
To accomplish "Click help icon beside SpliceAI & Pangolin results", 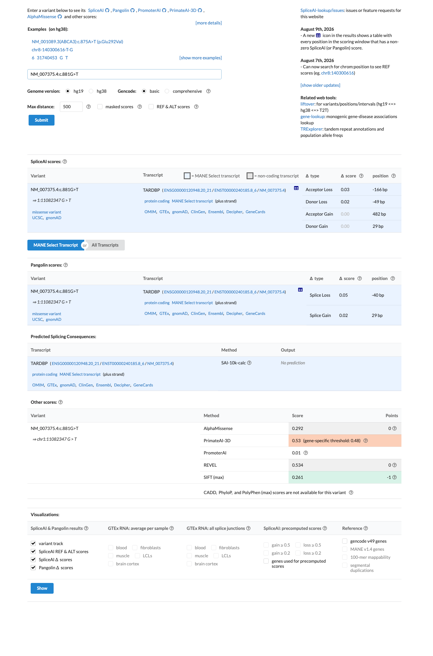I will point(86,528).
